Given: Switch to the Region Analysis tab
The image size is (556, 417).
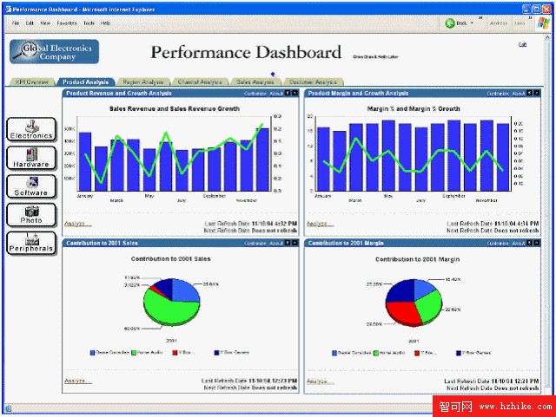Looking at the screenshot, I should coord(142,81).
